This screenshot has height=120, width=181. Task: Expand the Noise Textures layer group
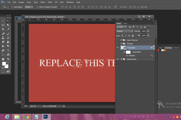click(121, 40)
